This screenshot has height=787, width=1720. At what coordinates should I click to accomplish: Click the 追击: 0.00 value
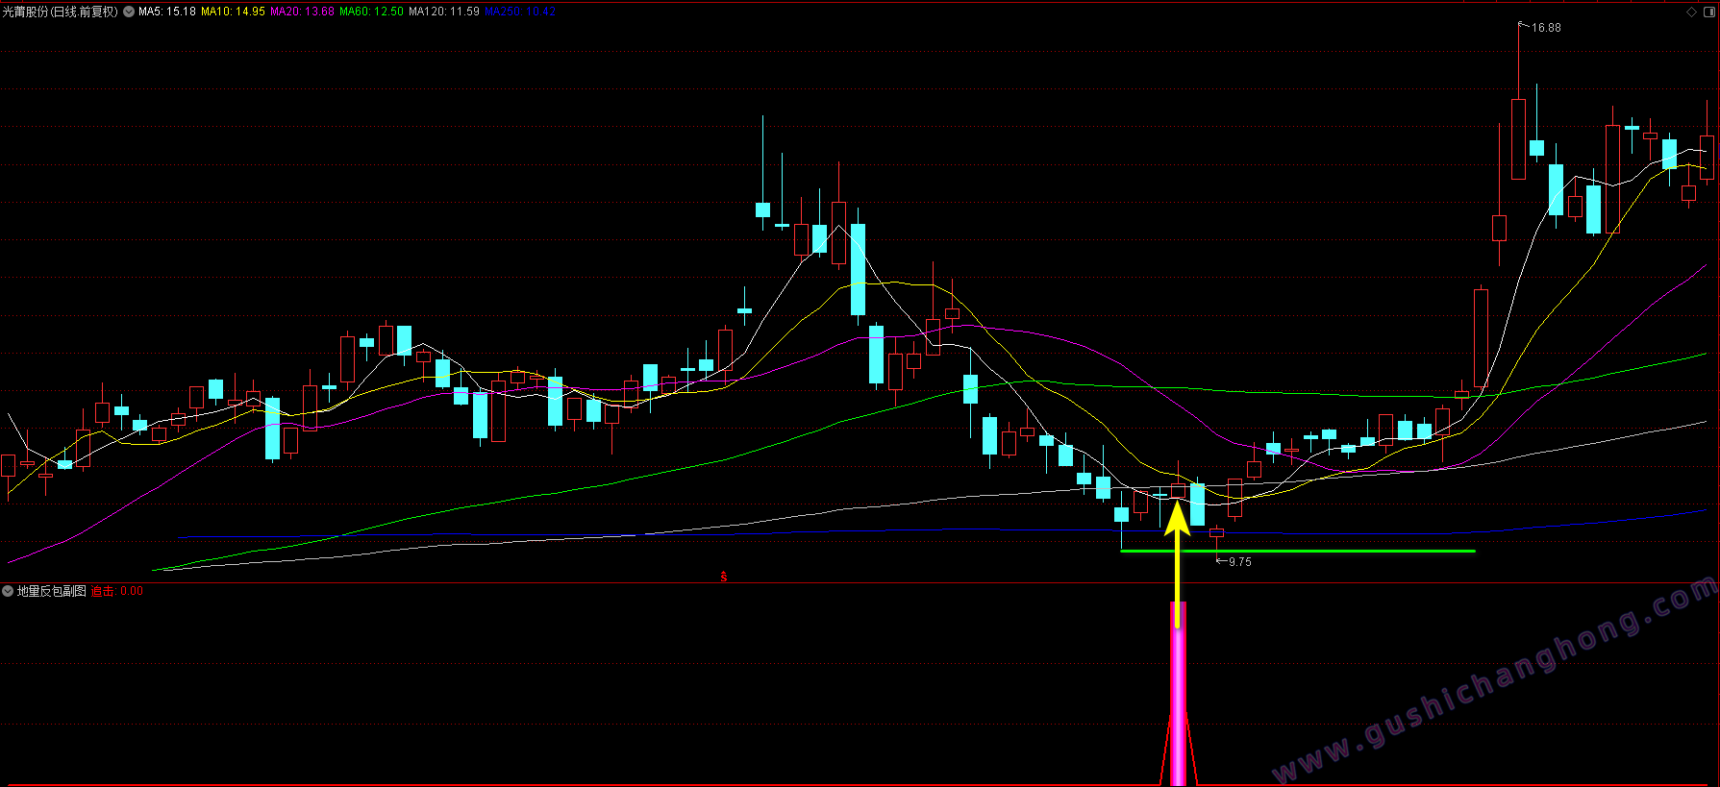(117, 591)
